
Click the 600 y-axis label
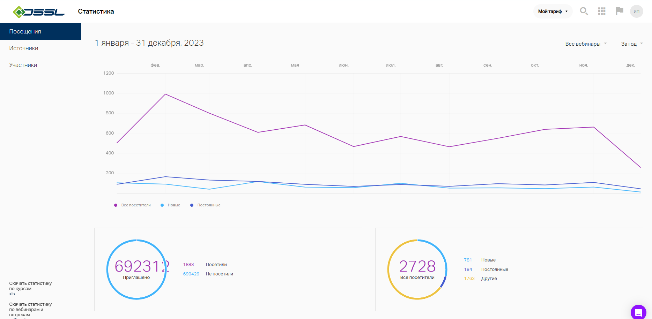[x=110, y=133]
